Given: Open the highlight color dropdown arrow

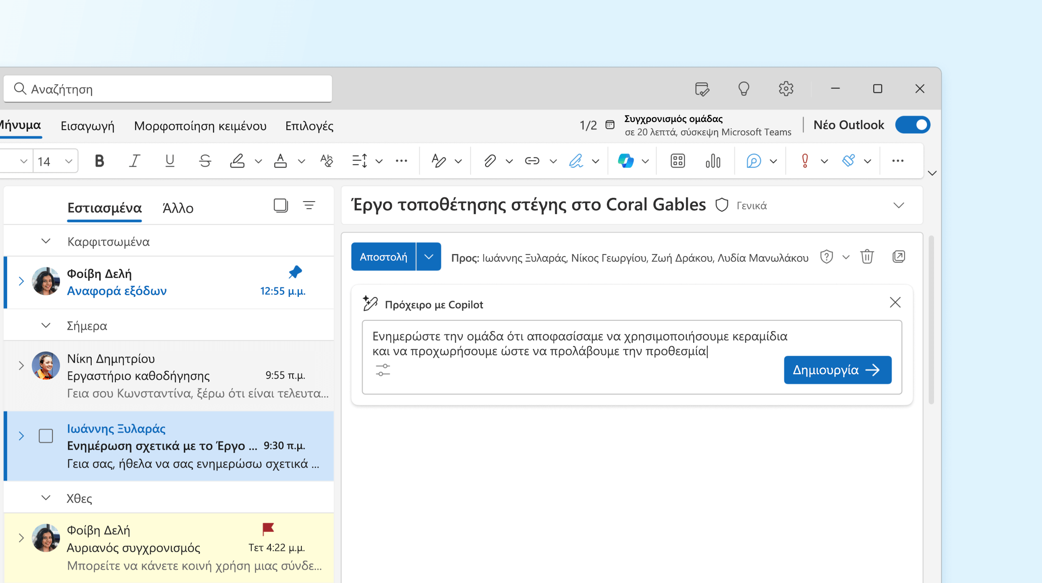Looking at the screenshot, I should [x=258, y=161].
